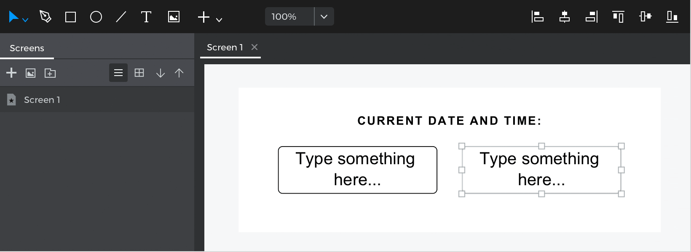Expand the plus add-widget dropdown

click(x=219, y=19)
